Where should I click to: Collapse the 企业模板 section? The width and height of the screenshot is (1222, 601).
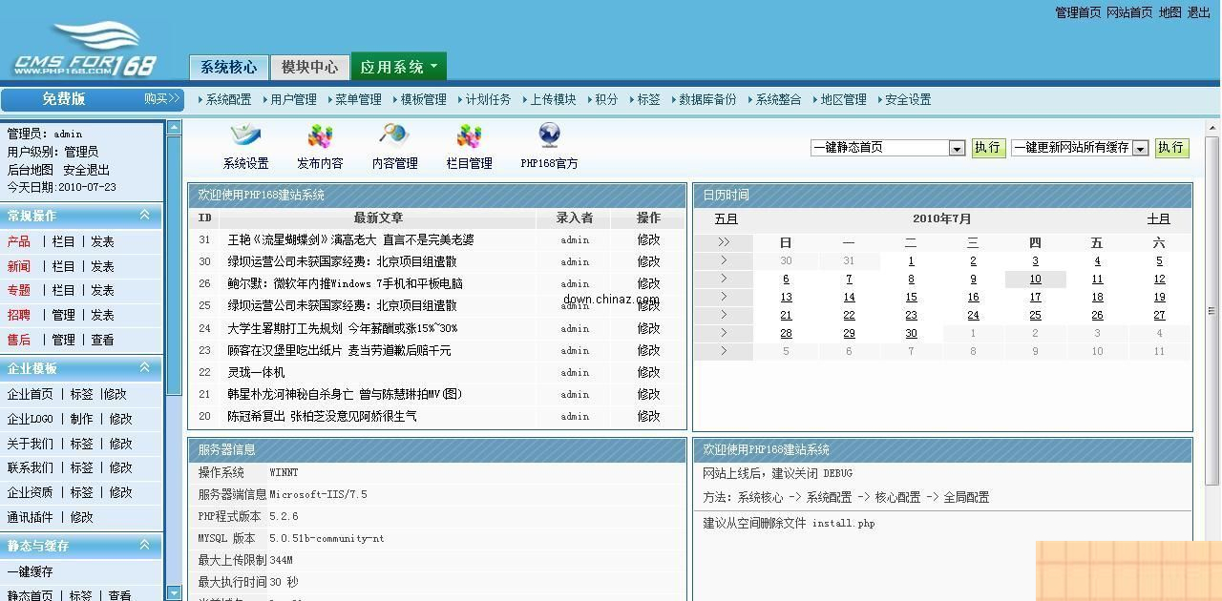coord(144,368)
